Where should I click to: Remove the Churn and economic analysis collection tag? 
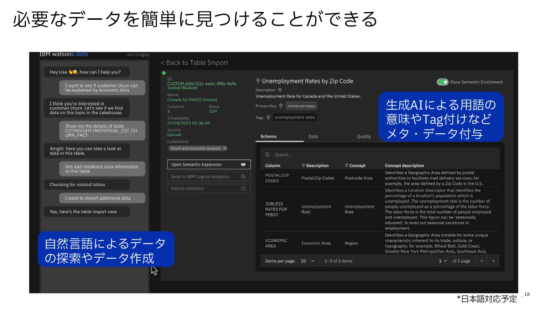225,148
